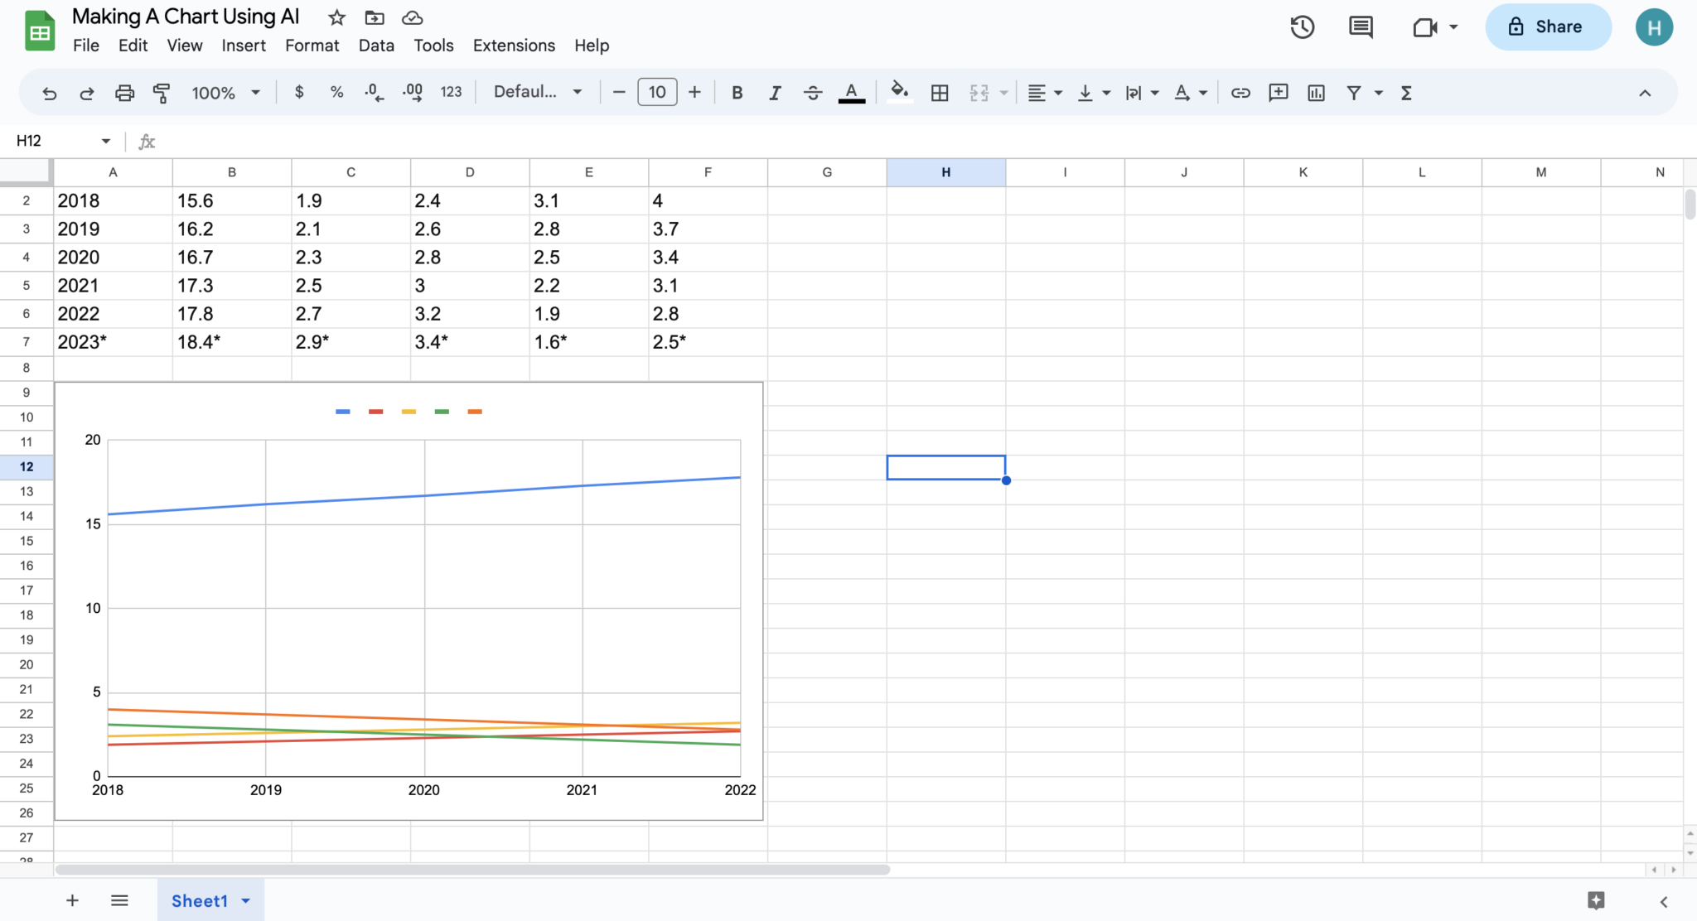Screen dimensions: 1697x921
Task: Show version history
Action: (1303, 27)
